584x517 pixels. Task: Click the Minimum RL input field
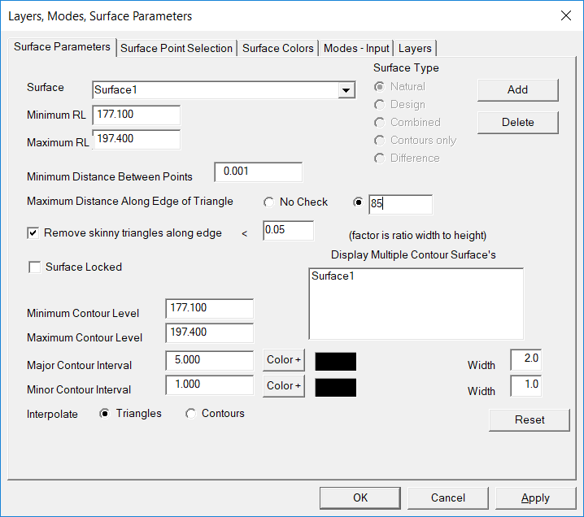pyautogui.click(x=136, y=115)
